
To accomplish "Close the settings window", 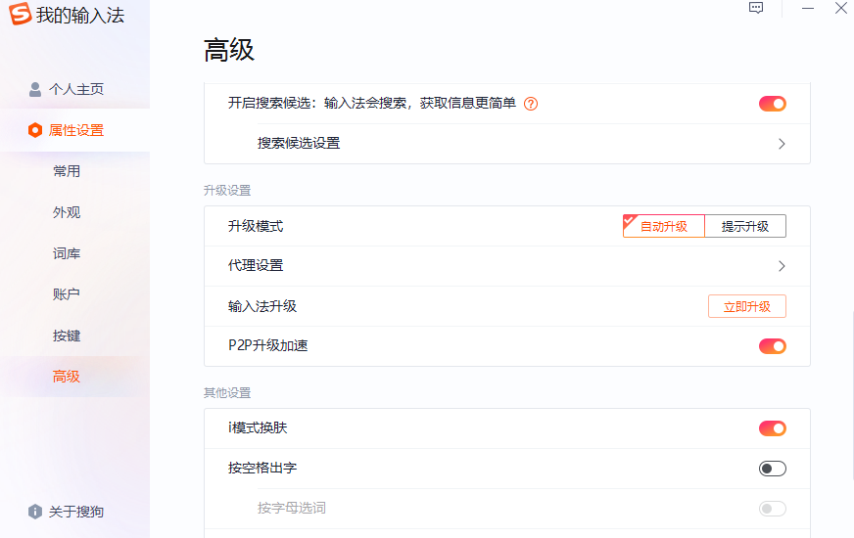I will tap(841, 8).
